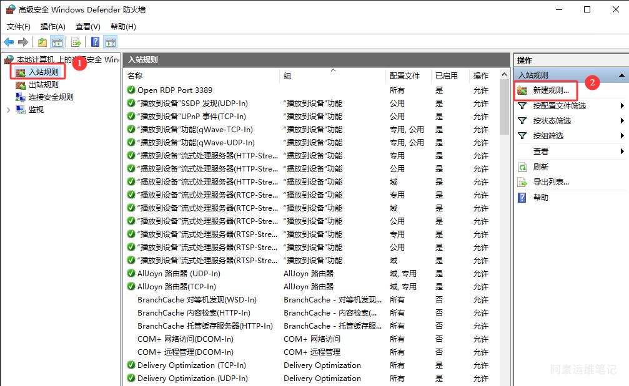
Task: Select rule “播放到设备”功能(qWave-TCP-In)
Action: 195,130
